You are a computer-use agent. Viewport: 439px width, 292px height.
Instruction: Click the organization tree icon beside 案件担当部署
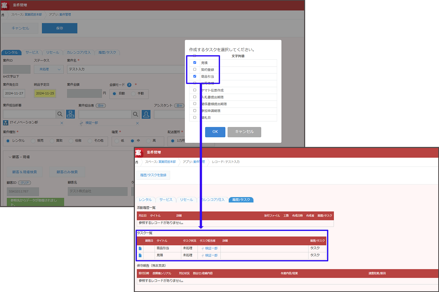tap(70, 114)
